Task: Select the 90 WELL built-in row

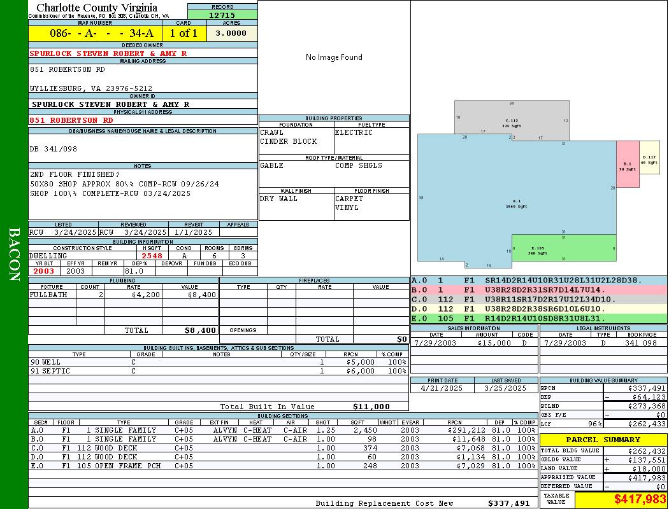Action: tap(219, 362)
